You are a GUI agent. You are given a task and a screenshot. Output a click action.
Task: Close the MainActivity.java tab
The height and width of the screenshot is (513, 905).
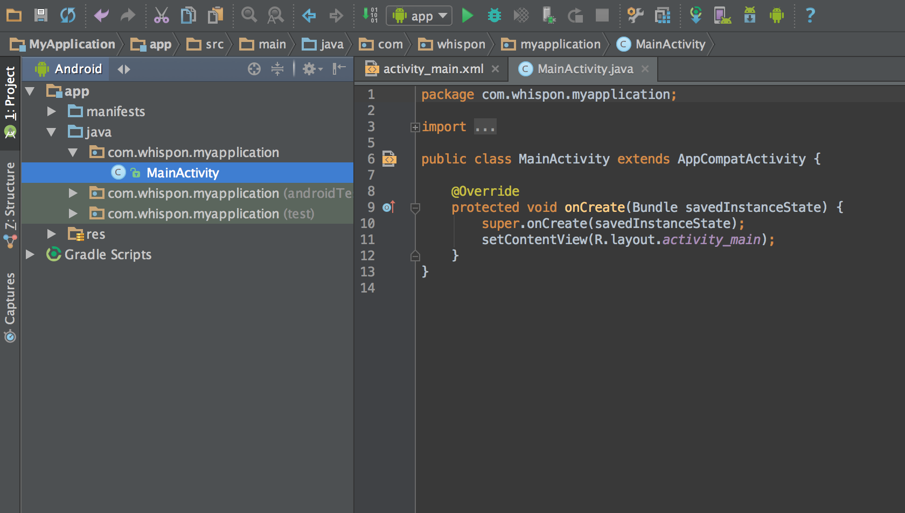645,69
